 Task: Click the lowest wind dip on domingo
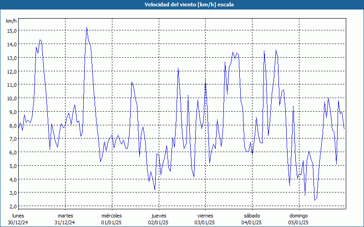click(315, 200)
